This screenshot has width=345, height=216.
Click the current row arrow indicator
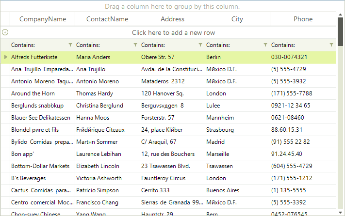point(6,57)
